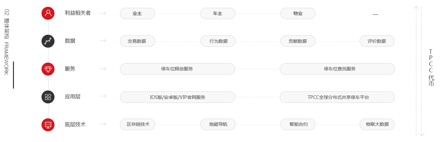
Task: Click the red code-monitor icon for 底层技术
Action: point(48,124)
